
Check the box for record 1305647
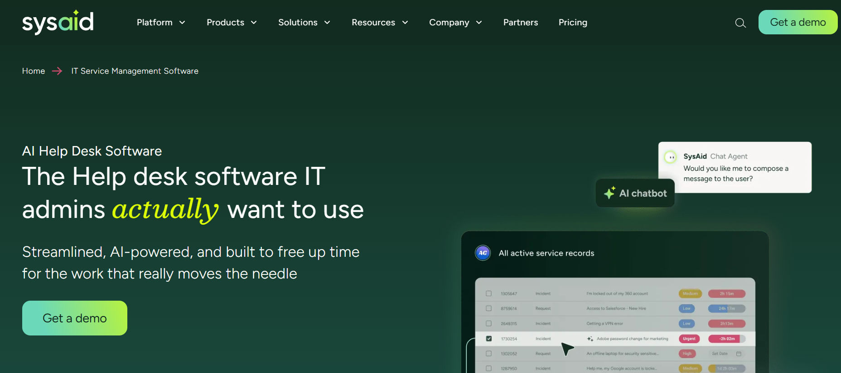click(x=488, y=293)
